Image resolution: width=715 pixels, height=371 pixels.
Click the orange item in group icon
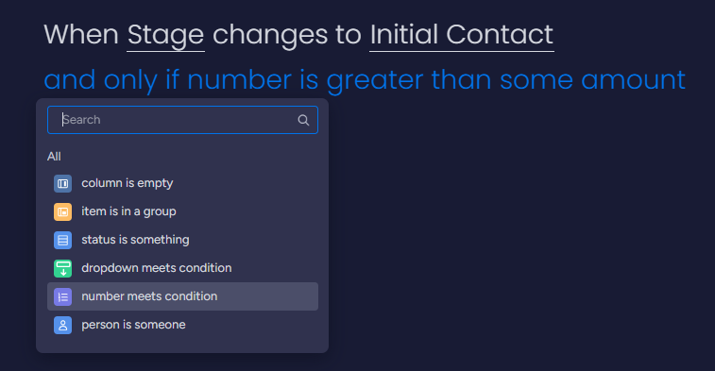point(63,212)
